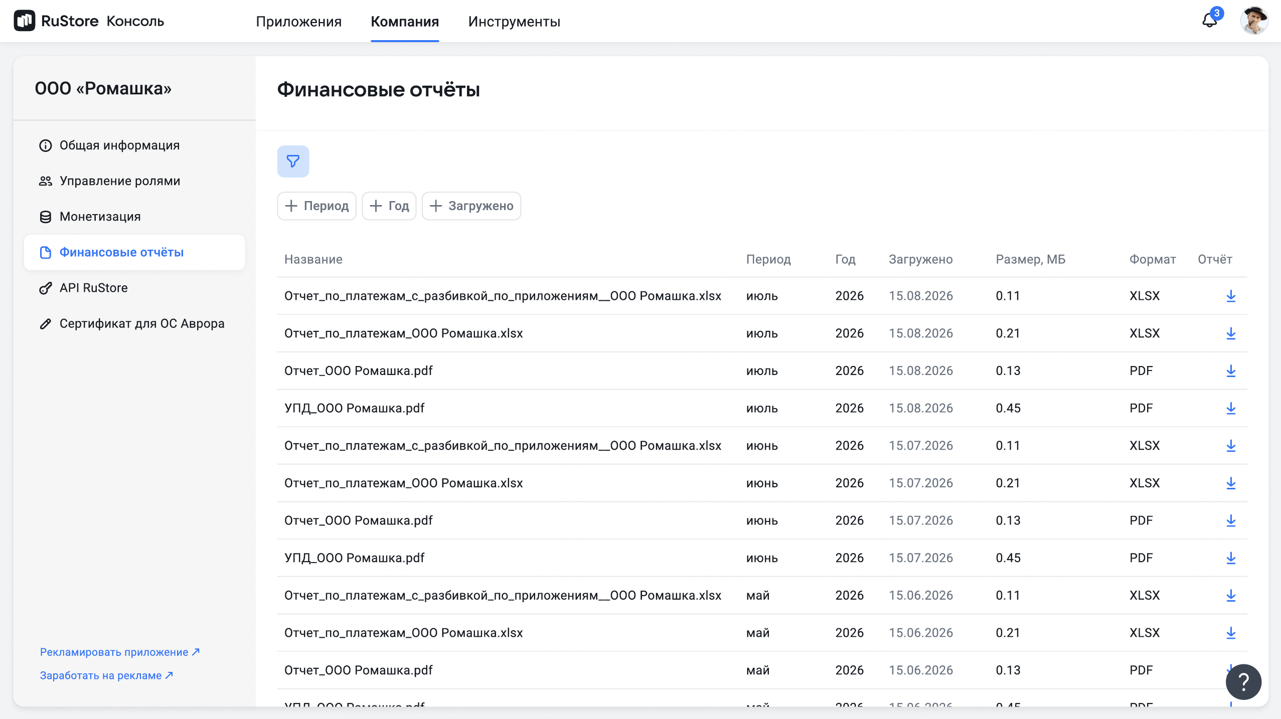The width and height of the screenshot is (1281, 719).
Task: Toggle the filter funnel button
Action: [293, 161]
